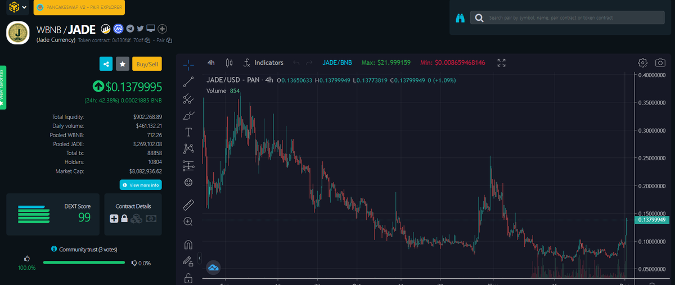
Task: Click the DEXT Score 99 value
Action: (84, 218)
